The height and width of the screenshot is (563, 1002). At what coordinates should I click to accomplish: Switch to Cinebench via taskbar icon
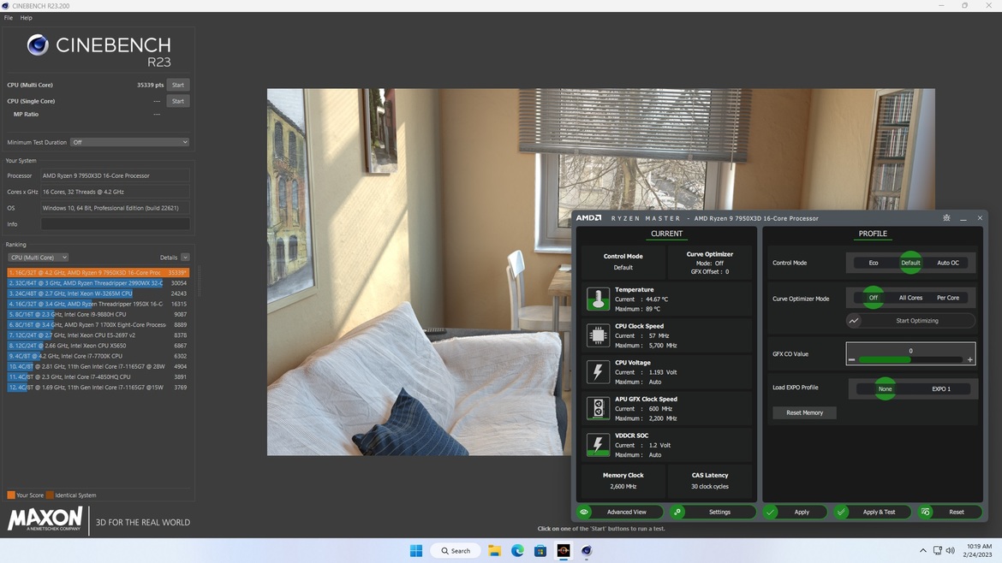pyautogui.click(x=587, y=550)
